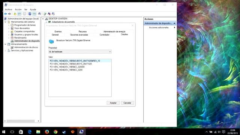Screen dimensions: 240x135
Task: Click the blue Help question mark icon
Action: click(x=30, y=14)
